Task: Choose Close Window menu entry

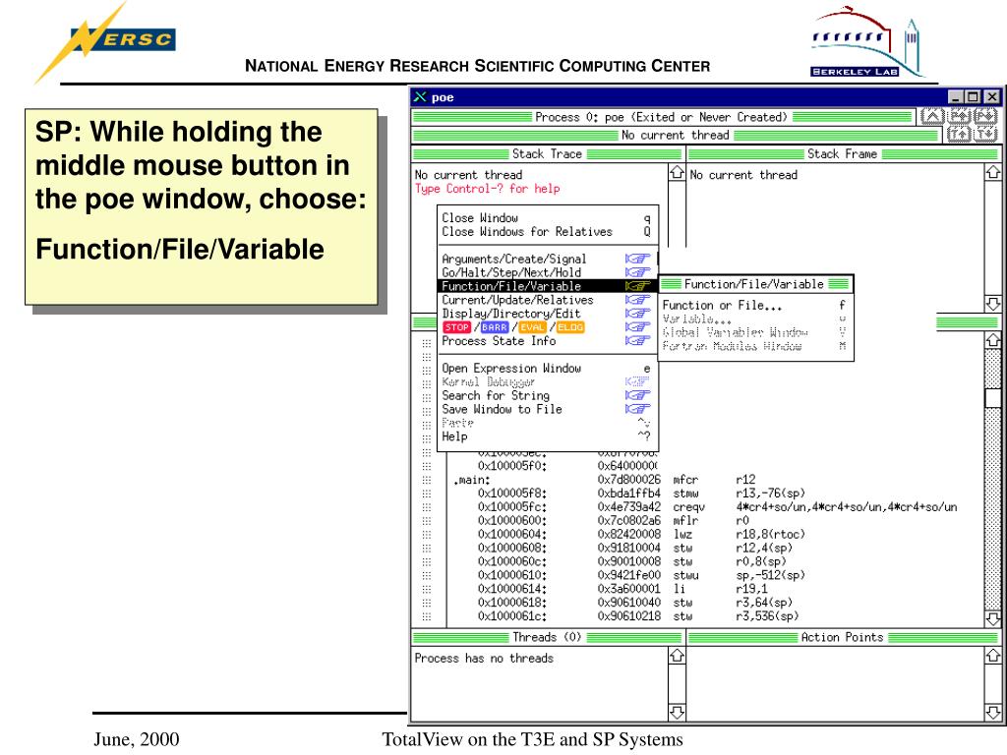Action: (x=547, y=218)
